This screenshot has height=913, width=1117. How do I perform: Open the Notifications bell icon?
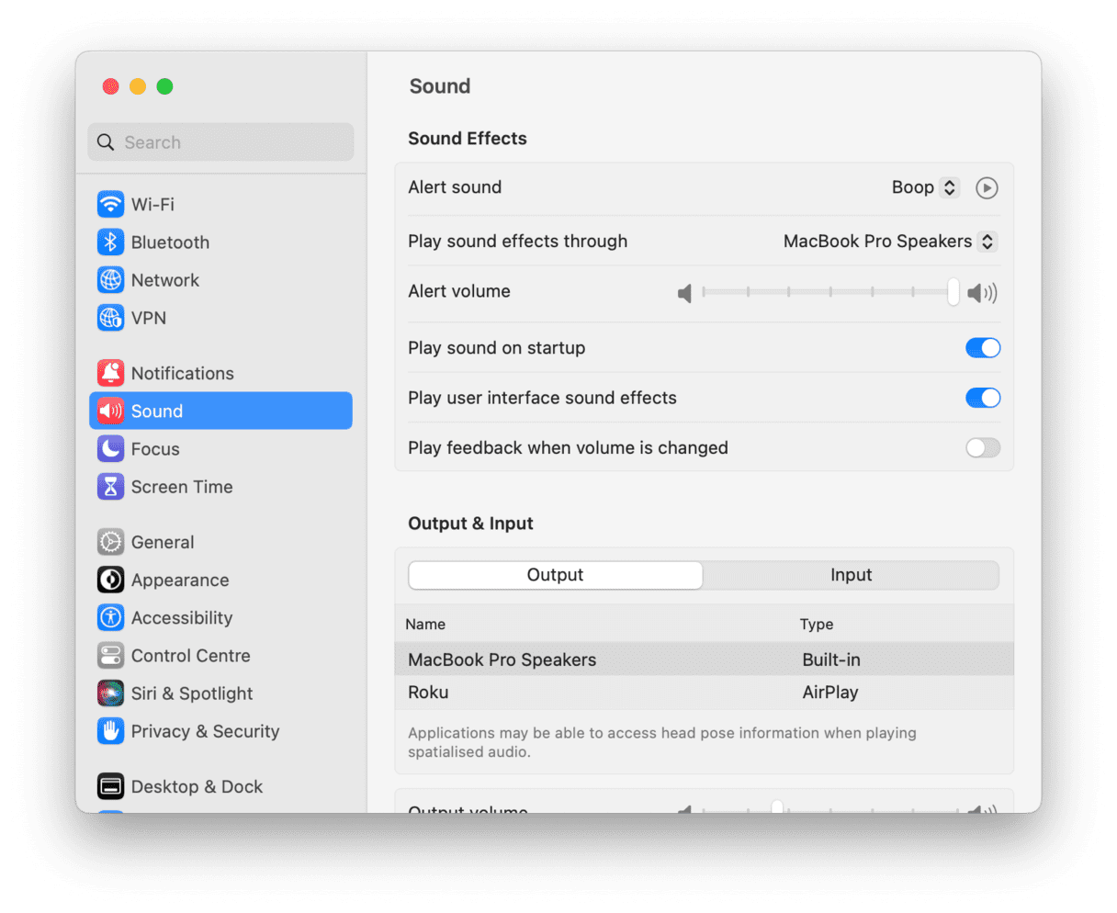110,373
